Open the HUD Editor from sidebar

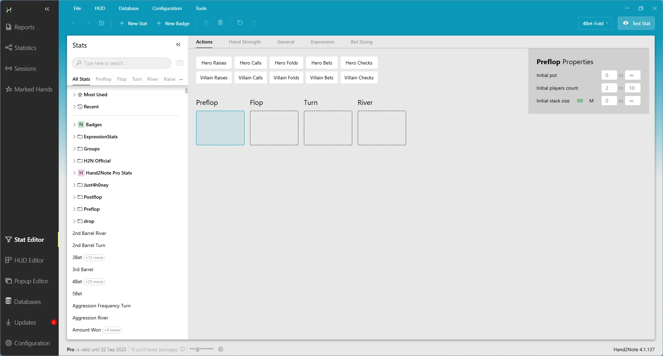(x=29, y=260)
